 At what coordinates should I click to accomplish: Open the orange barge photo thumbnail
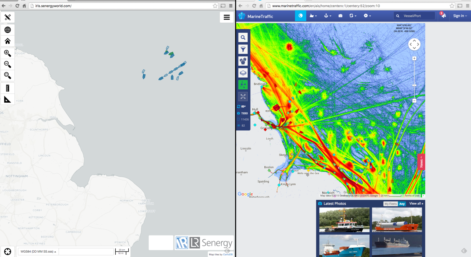click(x=397, y=220)
